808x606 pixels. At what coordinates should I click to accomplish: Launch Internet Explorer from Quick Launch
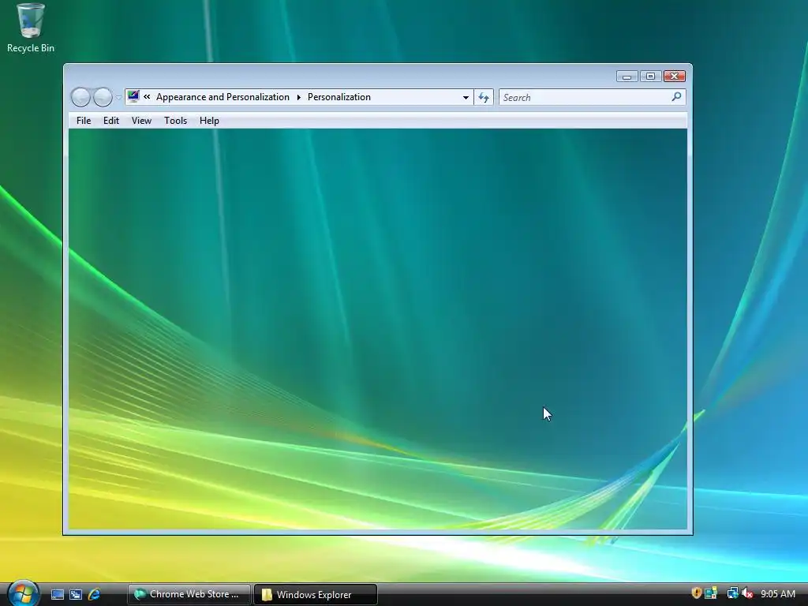pos(95,594)
